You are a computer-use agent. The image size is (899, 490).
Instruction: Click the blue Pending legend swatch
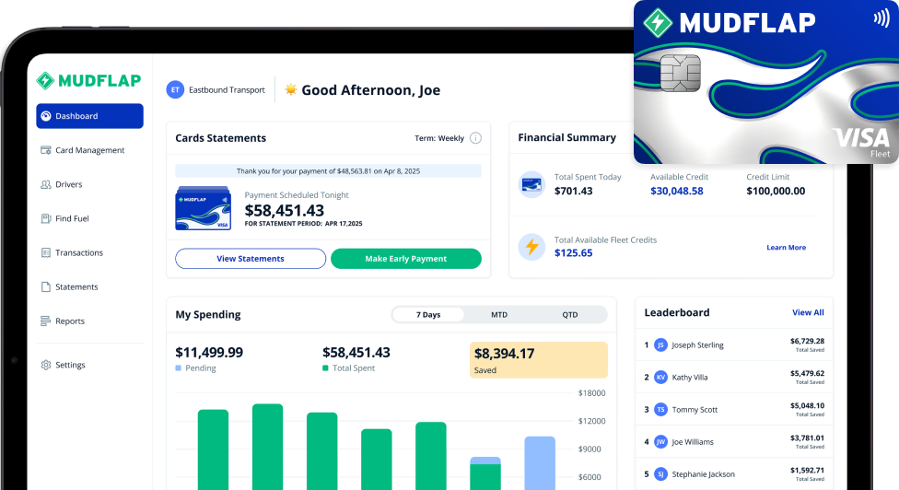pyautogui.click(x=179, y=367)
